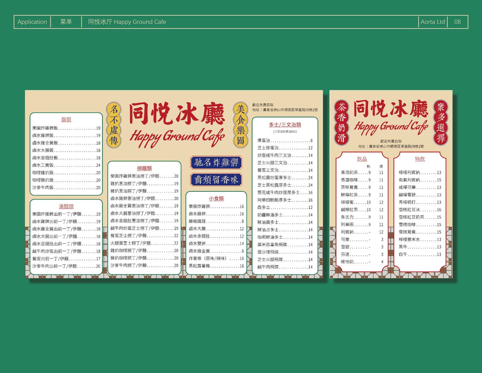The height and width of the screenshot is (373, 482).
Task: Click the '湯麵類' section heading
Action: tap(66, 206)
